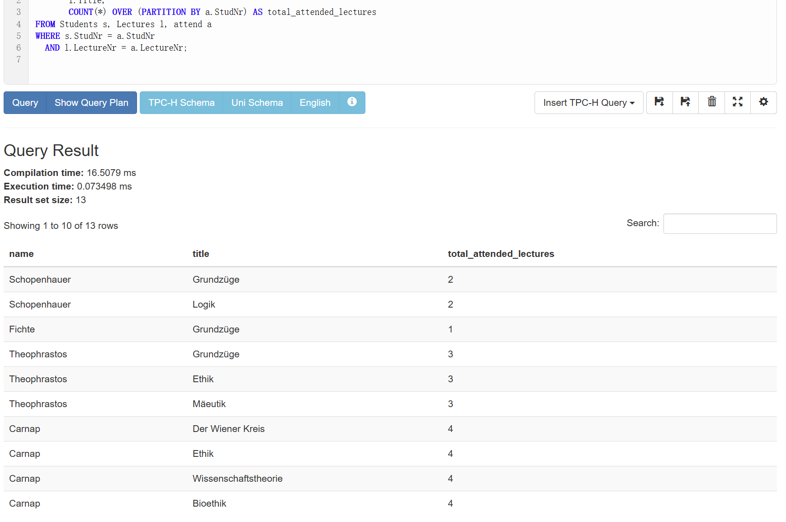786x522 pixels.
Task: Sort results by the name column header
Action: click(x=21, y=254)
